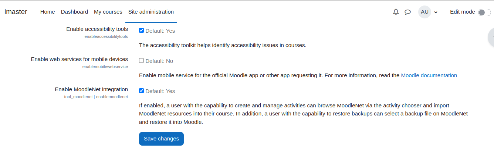Click the AU user avatar
The width and height of the screenshot is (494, 157).
[424, 12]
